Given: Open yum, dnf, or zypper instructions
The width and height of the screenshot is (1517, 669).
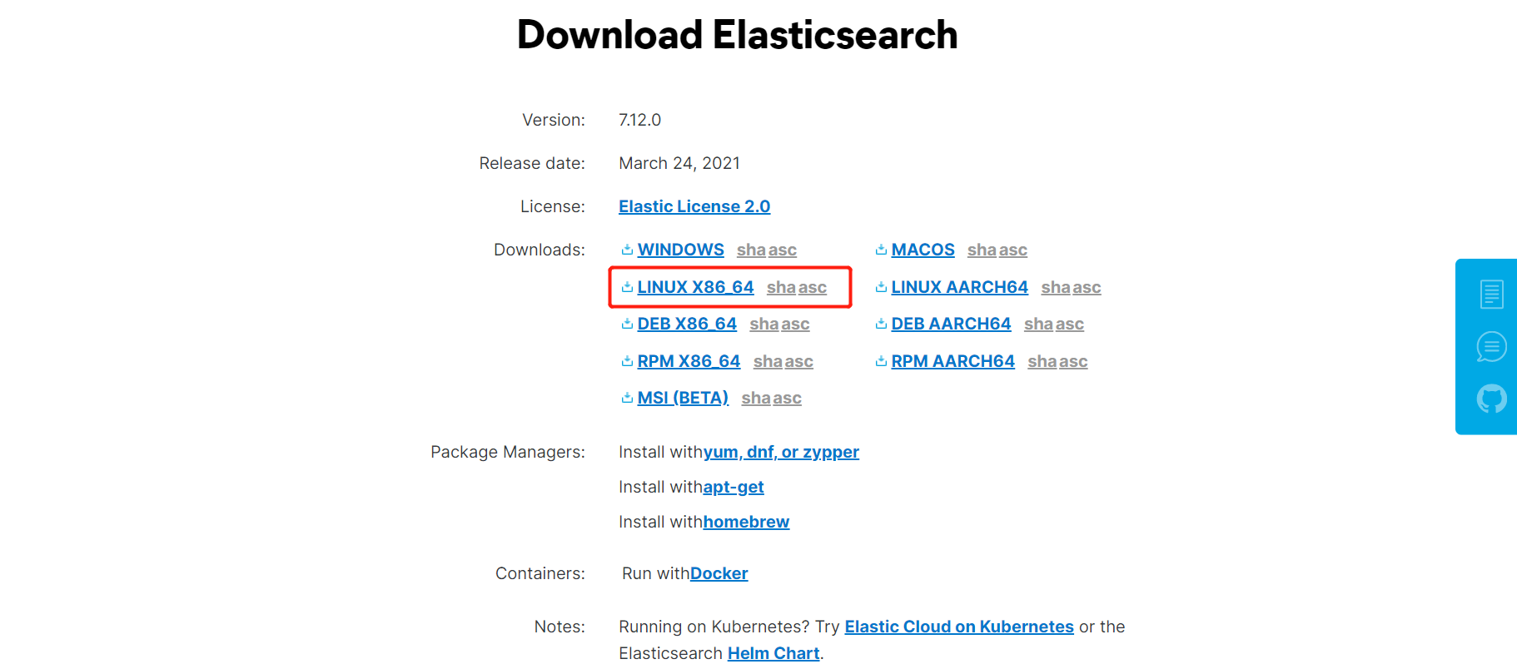Looking at the screenshot, I should (x=781, y=452).
